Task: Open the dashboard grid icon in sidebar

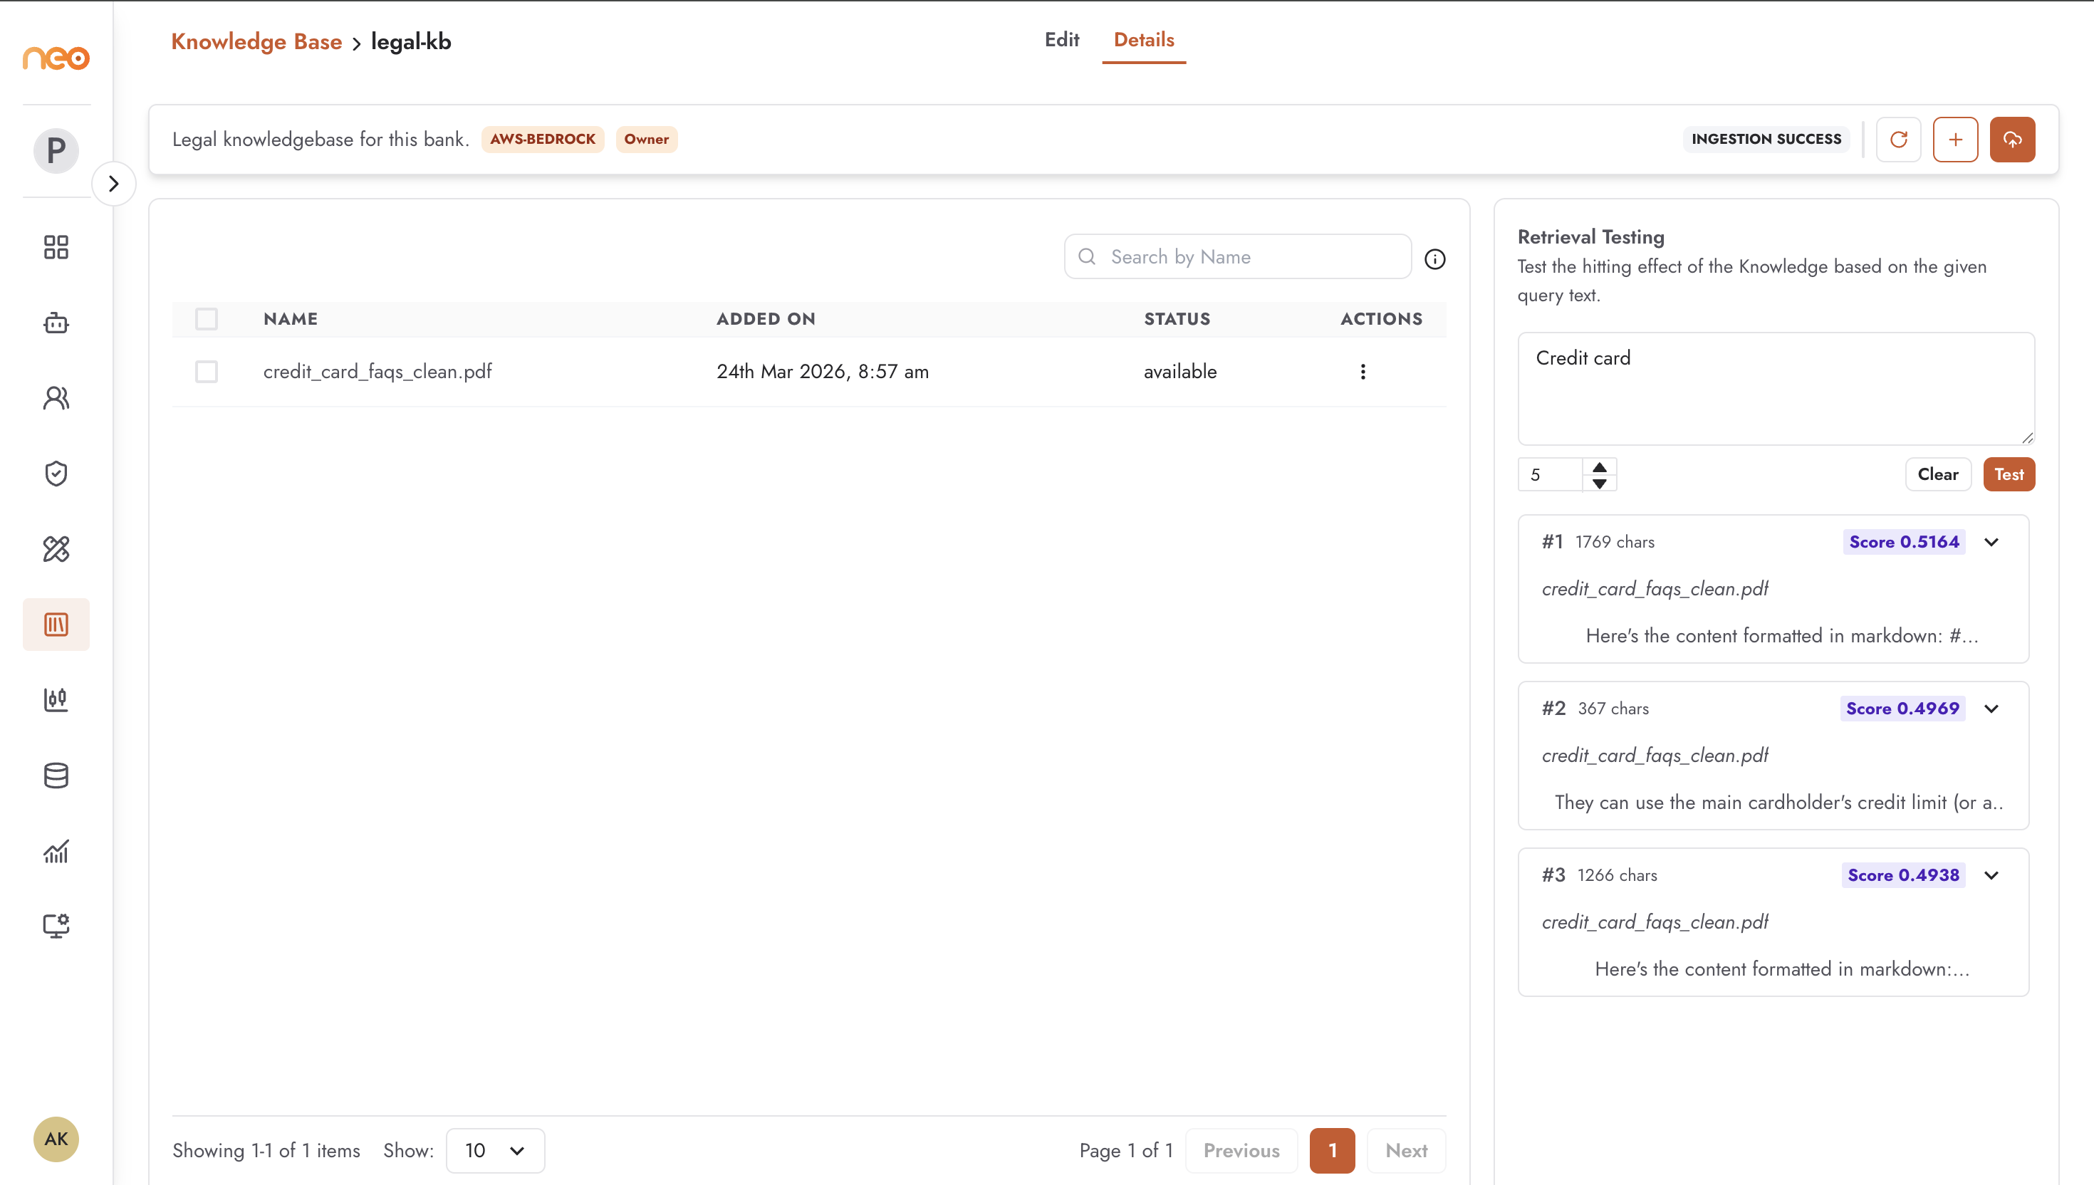Action: click(x=56, y=246)
